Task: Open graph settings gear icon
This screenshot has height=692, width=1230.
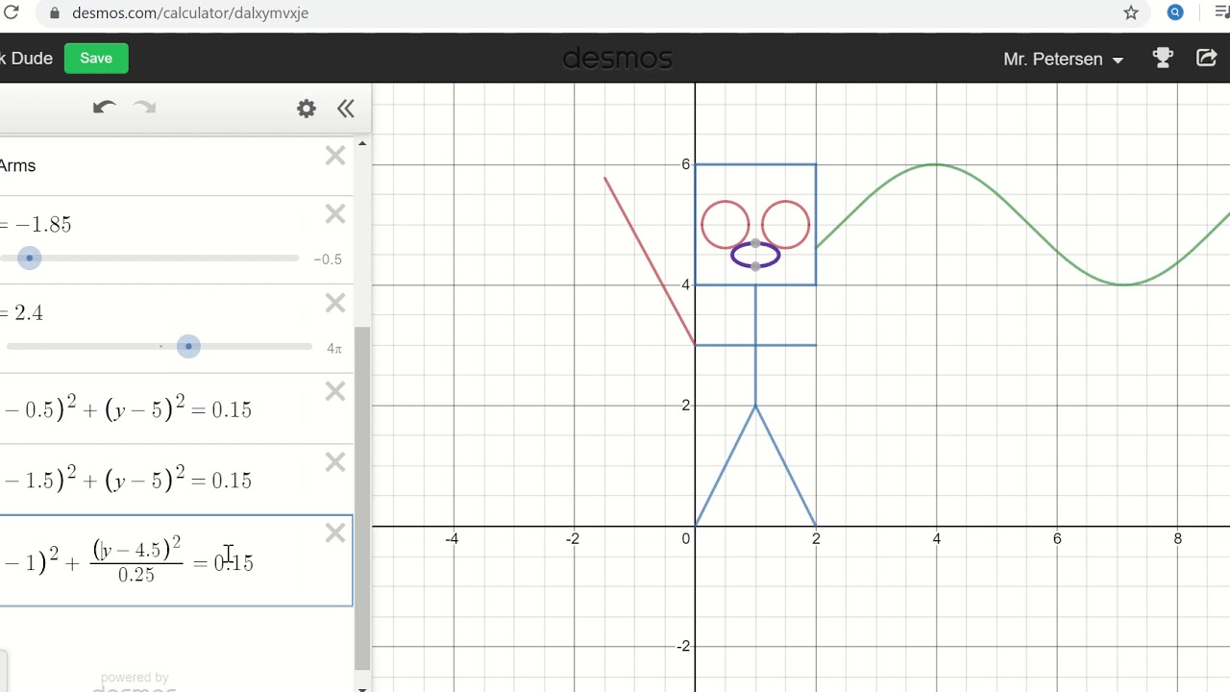Action: tap(307, 109)
